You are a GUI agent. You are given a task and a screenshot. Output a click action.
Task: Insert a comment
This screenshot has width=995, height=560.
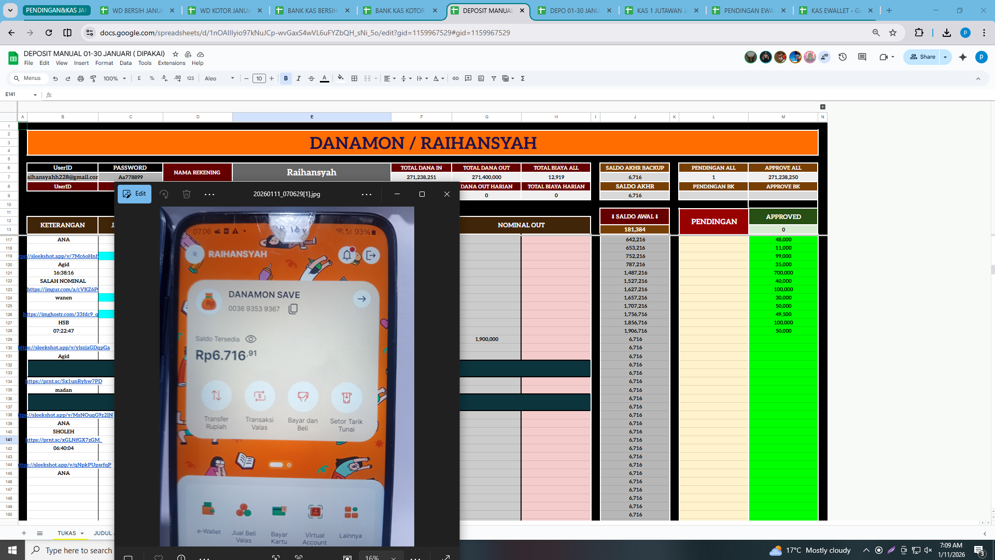point(468,78)
